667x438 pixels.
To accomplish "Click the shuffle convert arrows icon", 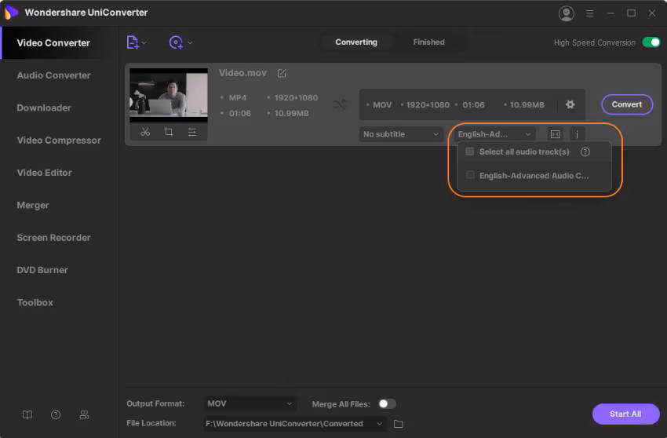I will (340, 104).
